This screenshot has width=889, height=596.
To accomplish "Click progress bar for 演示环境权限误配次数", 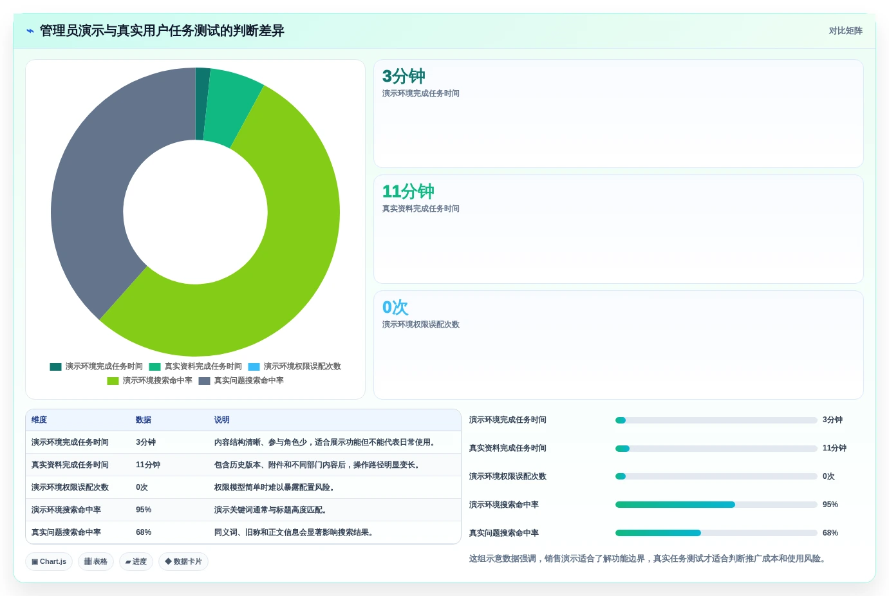I will [716, 476].
